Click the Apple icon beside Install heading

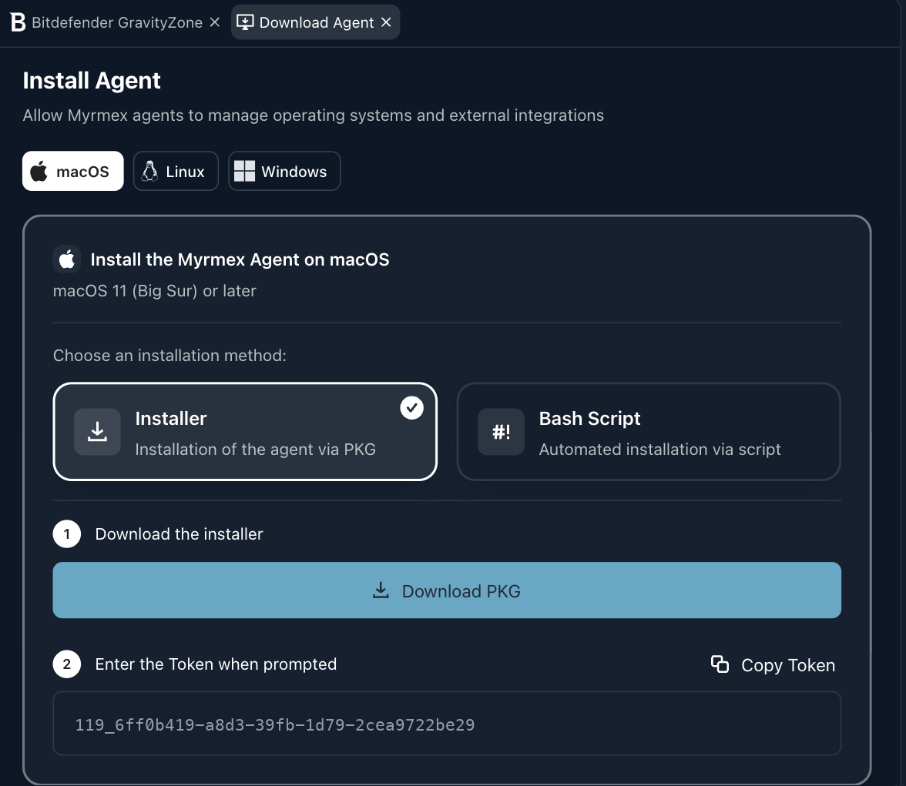click(67, 259)
